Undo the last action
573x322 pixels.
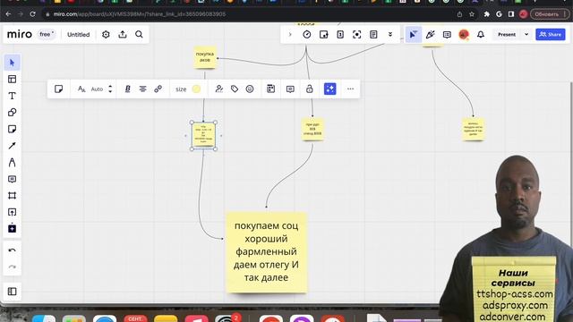click(12, 250)
